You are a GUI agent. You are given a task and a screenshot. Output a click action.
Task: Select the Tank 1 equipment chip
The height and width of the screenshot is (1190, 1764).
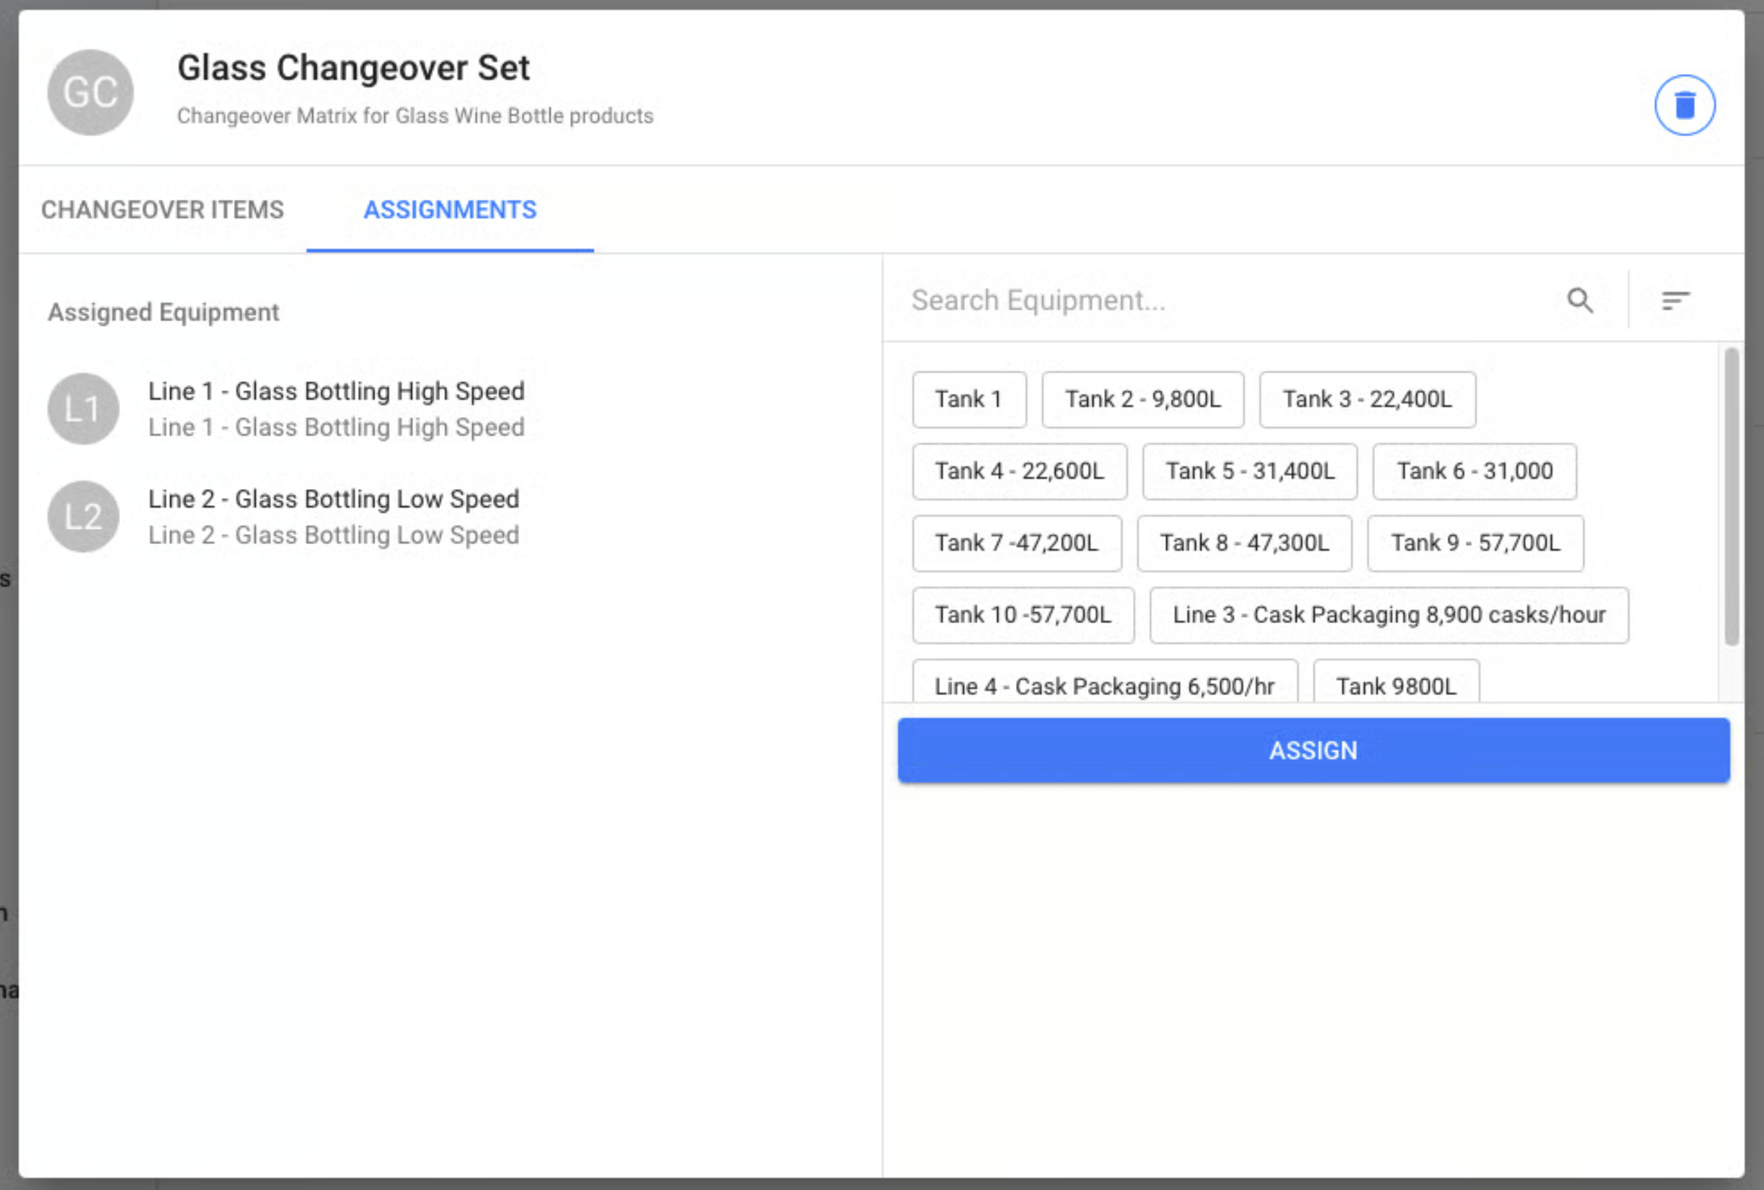point(969,399)
